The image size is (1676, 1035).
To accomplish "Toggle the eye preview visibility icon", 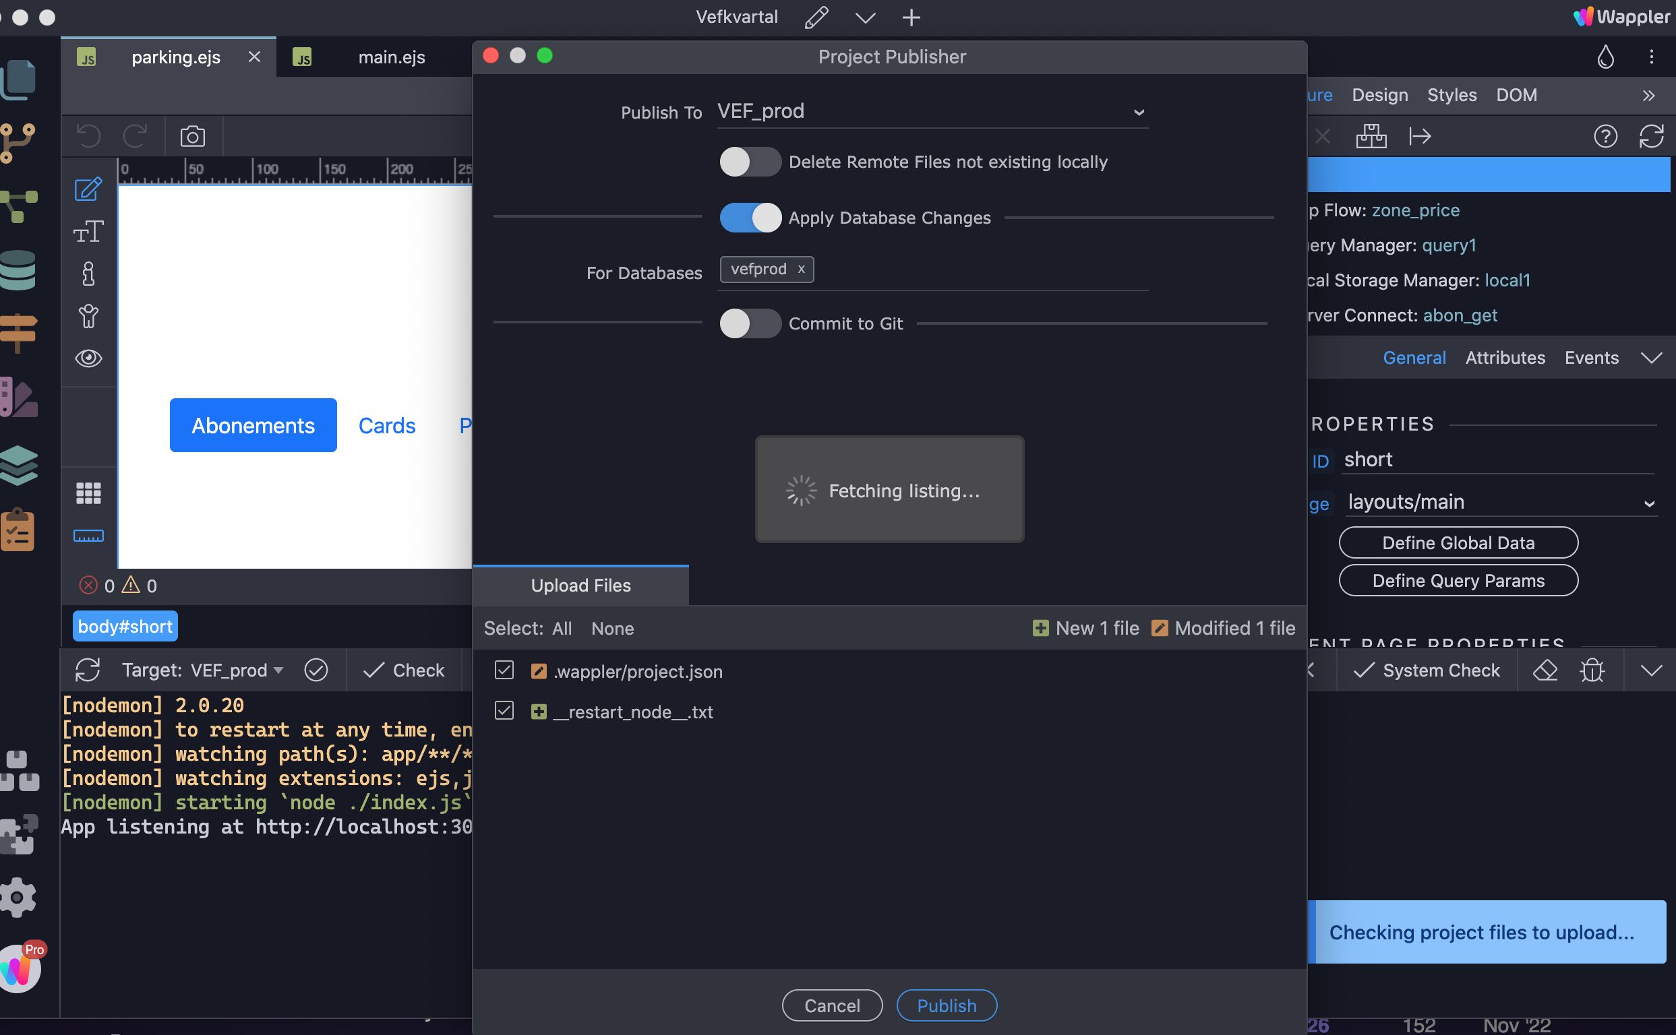I will [x=88, y=358].
